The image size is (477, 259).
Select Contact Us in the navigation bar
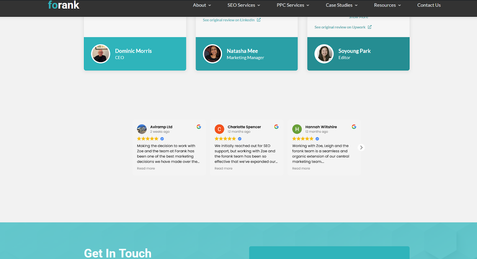tap(429, 5)
